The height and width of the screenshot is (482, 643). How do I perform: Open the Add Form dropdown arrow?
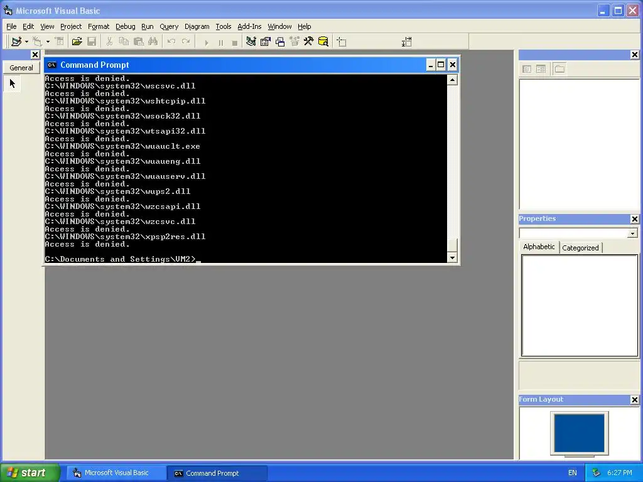click(x=48, y=41)
